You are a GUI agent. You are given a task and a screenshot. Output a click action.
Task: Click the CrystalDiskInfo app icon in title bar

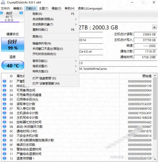click(x=3, y=2)
